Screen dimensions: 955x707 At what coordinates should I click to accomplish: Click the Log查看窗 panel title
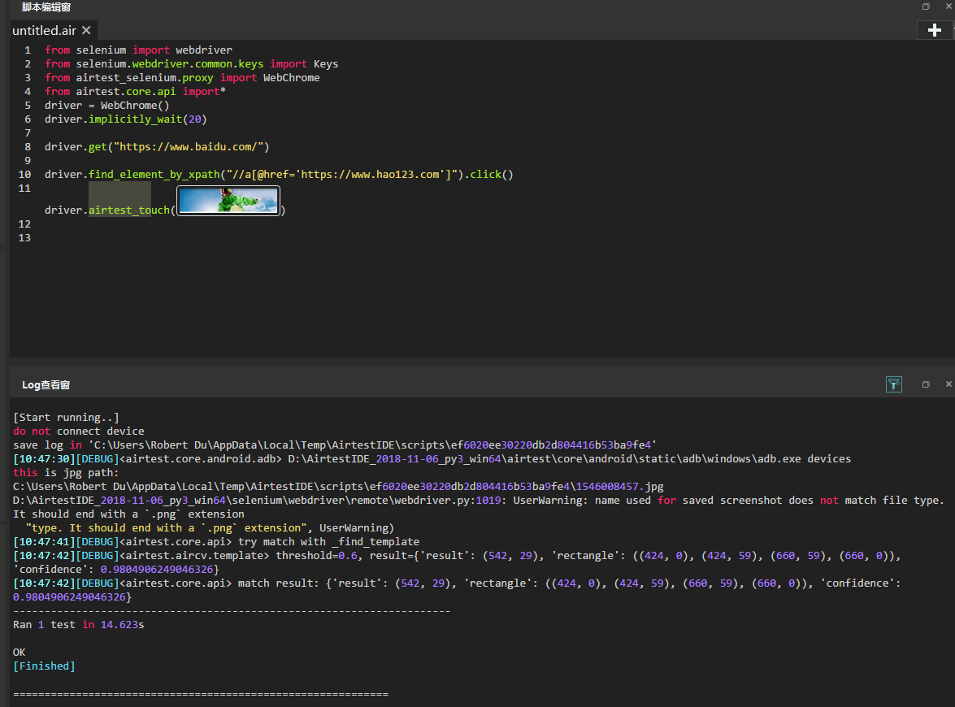46,385
